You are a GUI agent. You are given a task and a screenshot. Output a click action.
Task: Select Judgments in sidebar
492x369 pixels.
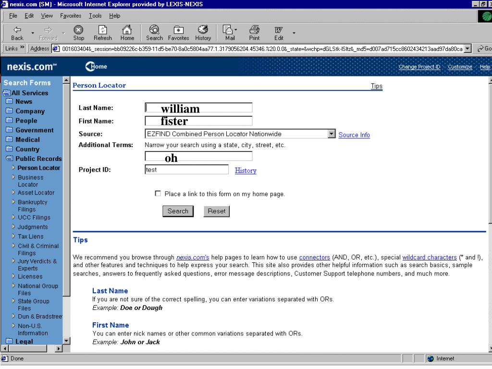click(x=33, y=227)
